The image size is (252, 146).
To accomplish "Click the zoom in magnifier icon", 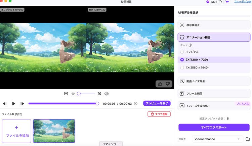I will coord(99,94).
